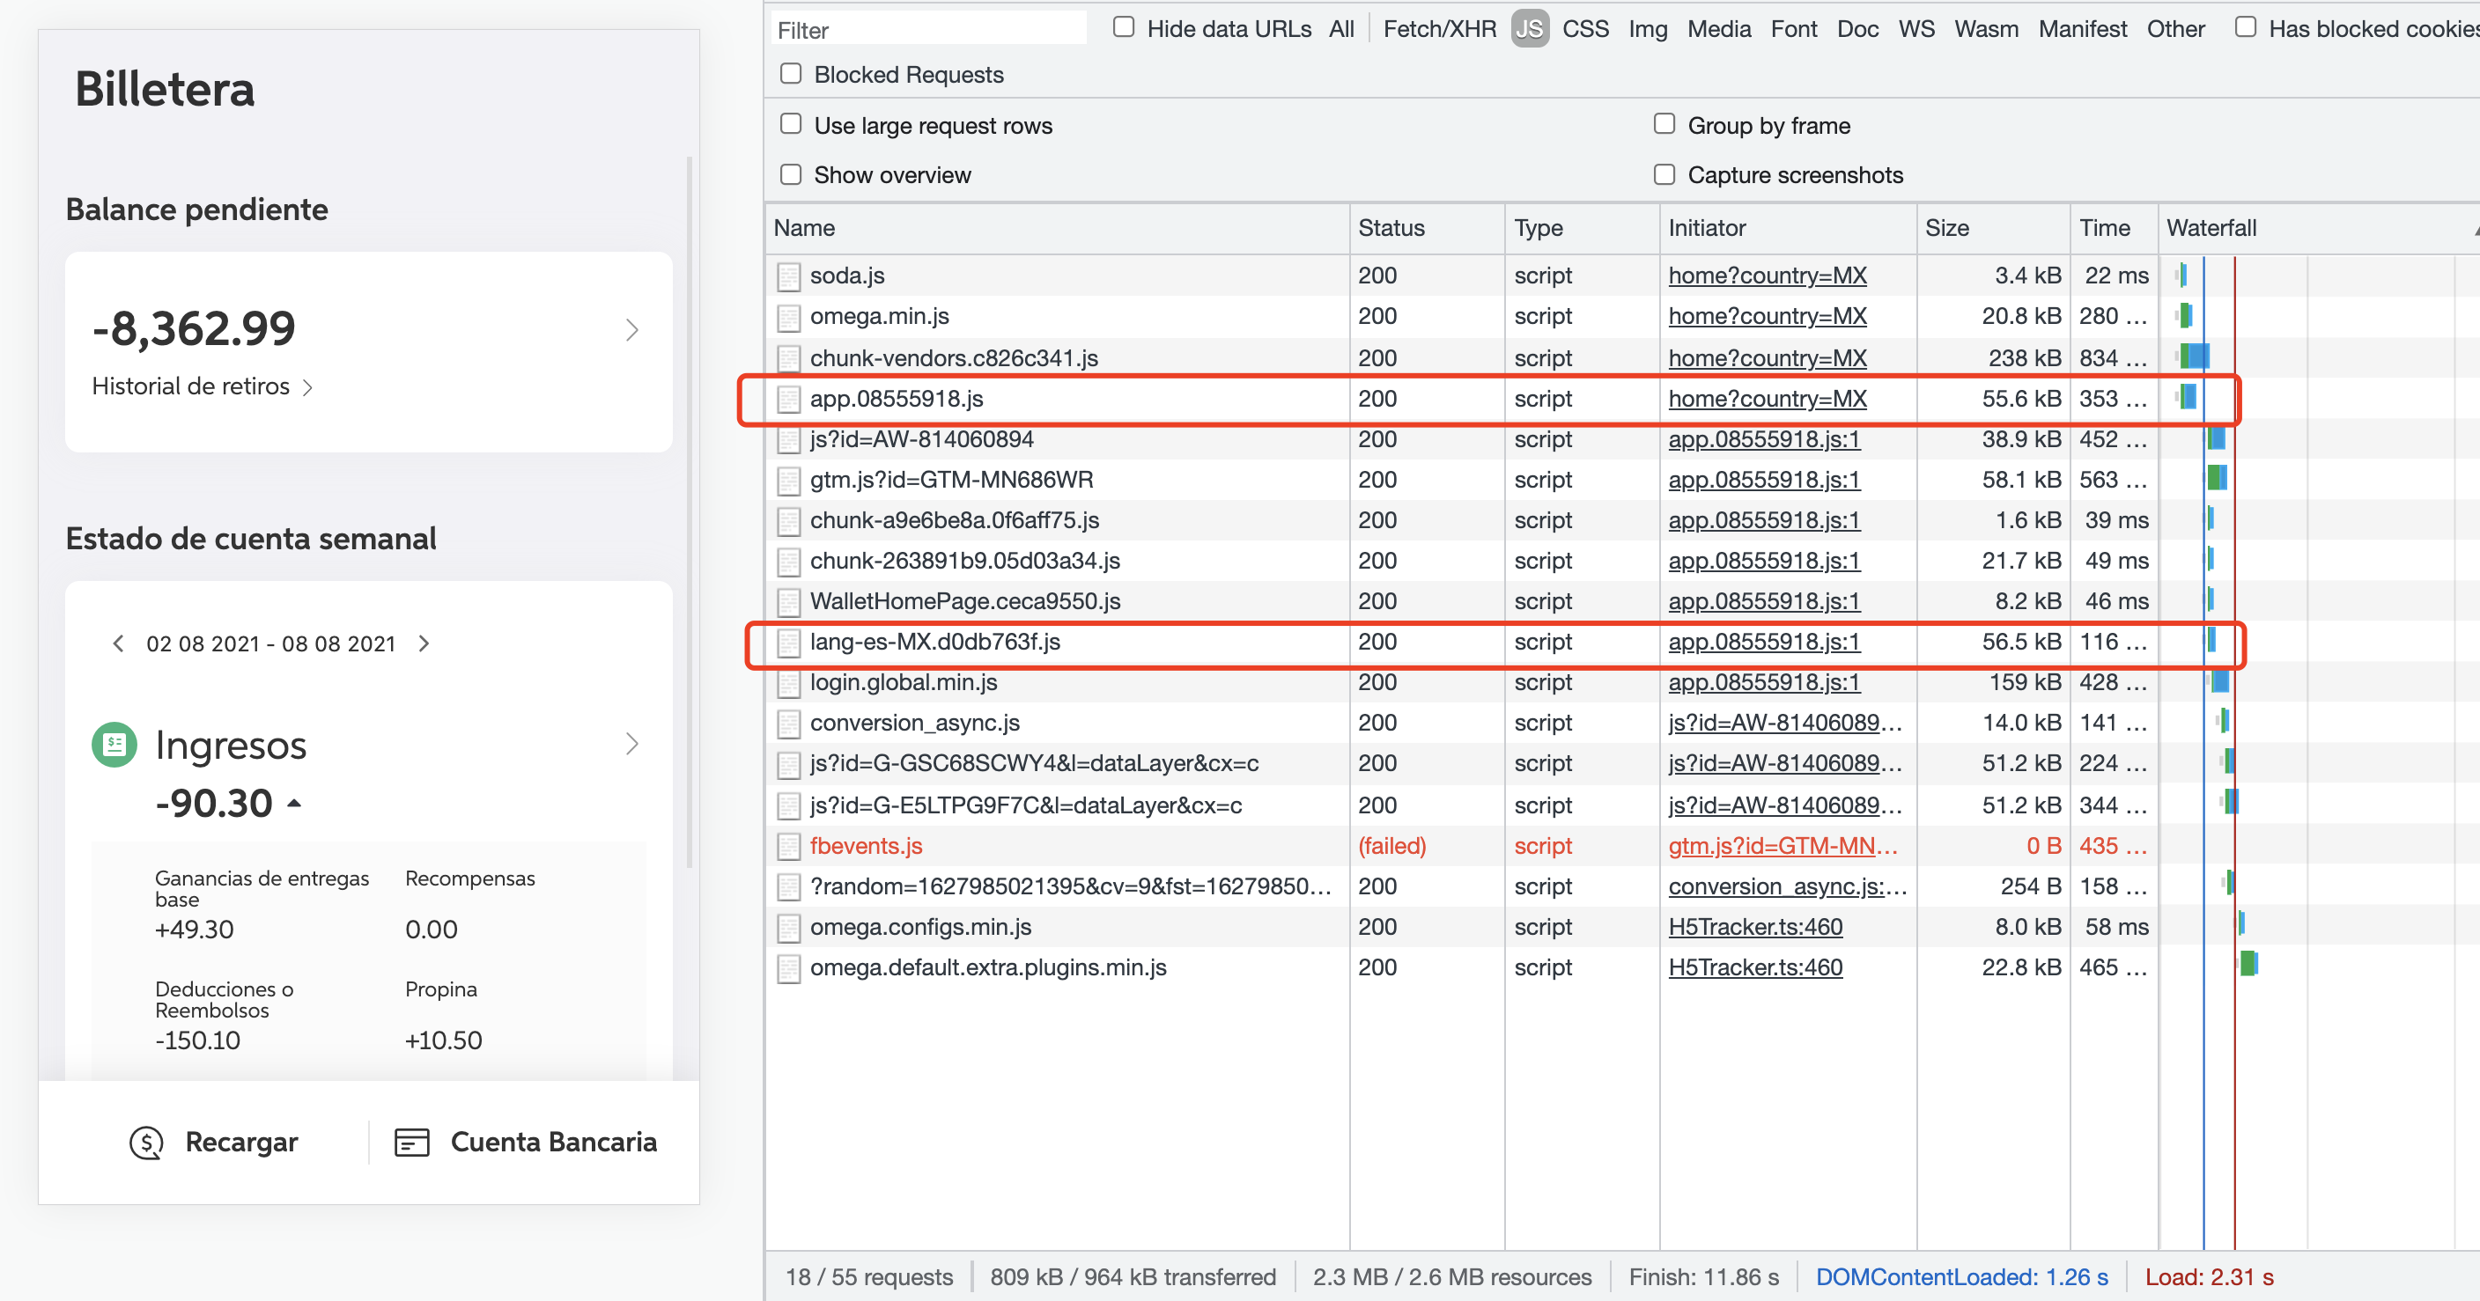Viewport: 2480px width, 1301px height.
Task: Click file icon beside soda.js
Action: 788,276
